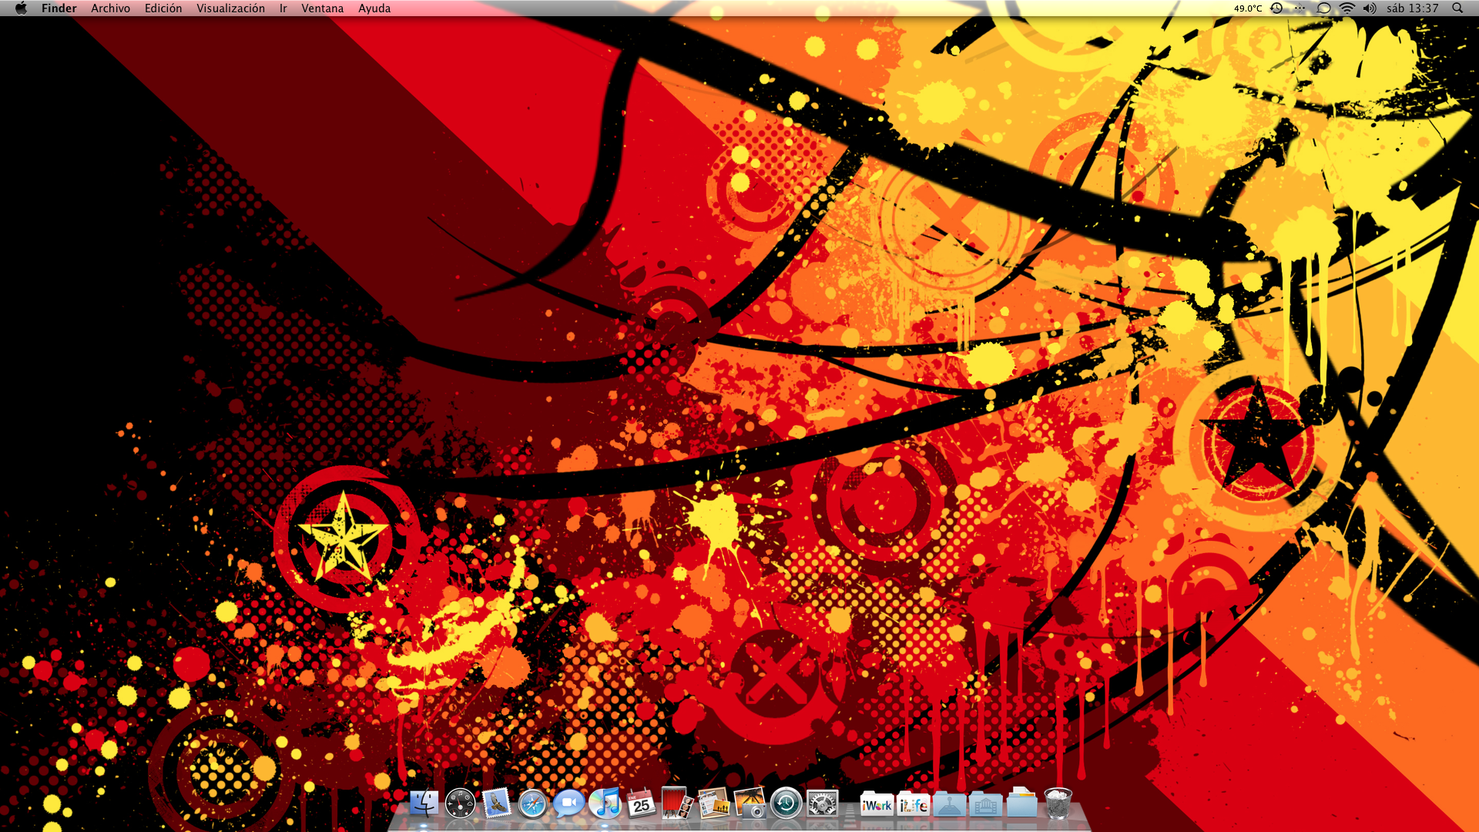Viewport: 1479px width, 832px height.
Task: Open Spotlight search magnifier
Action: 1457,8
